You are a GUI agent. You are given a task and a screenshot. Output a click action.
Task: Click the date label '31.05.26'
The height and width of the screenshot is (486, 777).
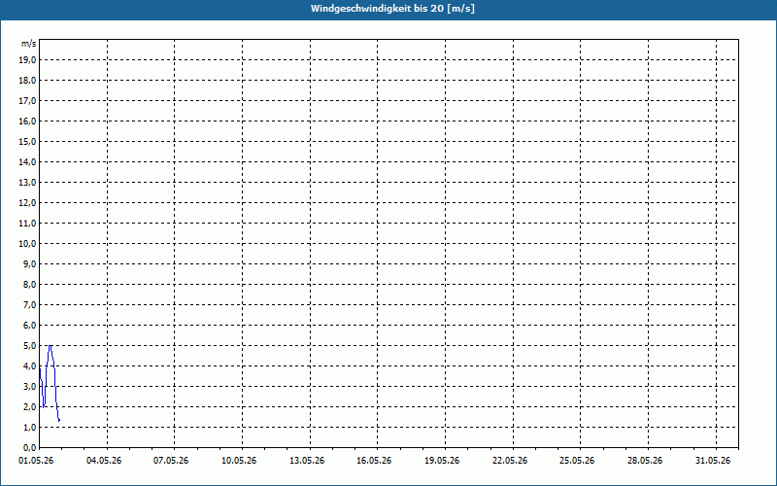coord(713,461)
